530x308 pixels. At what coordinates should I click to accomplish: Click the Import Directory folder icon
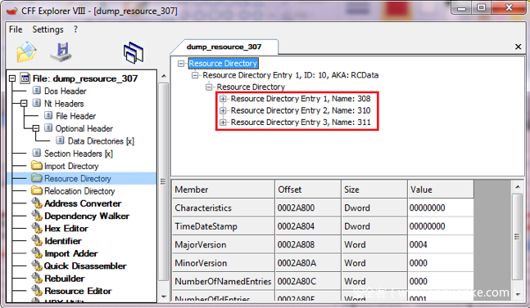click(x=37, y=166)
